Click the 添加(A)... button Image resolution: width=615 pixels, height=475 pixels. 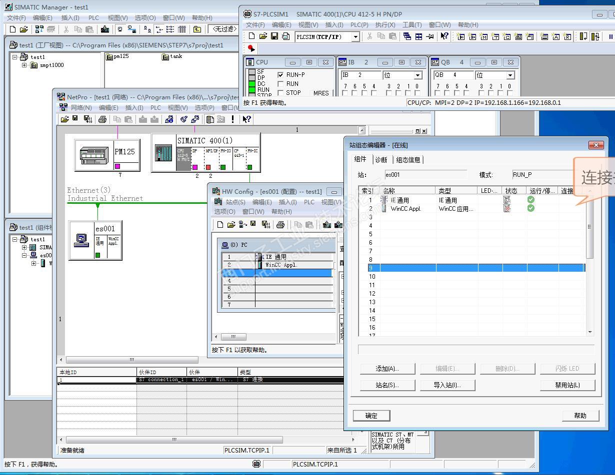387,369
